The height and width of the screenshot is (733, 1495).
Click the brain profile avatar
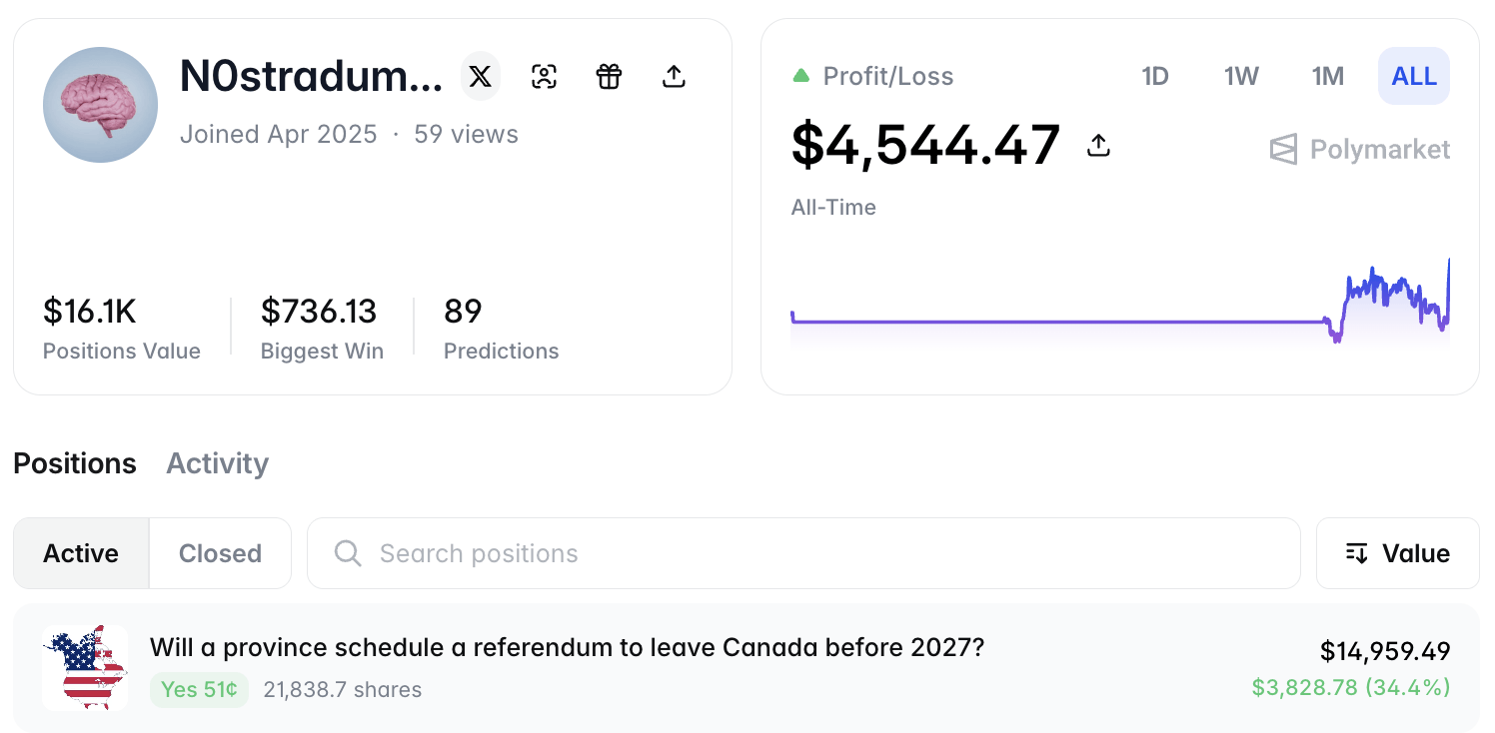pyautogui.click(x=100, y=105)
